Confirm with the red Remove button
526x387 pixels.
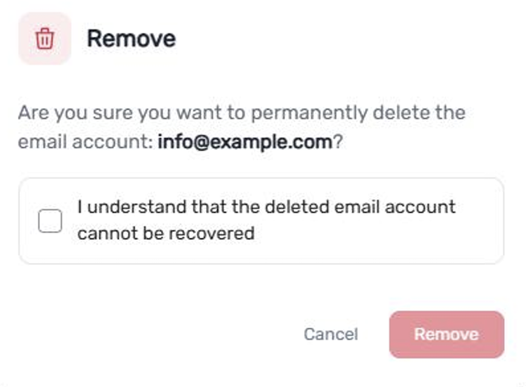coord(447,334)
